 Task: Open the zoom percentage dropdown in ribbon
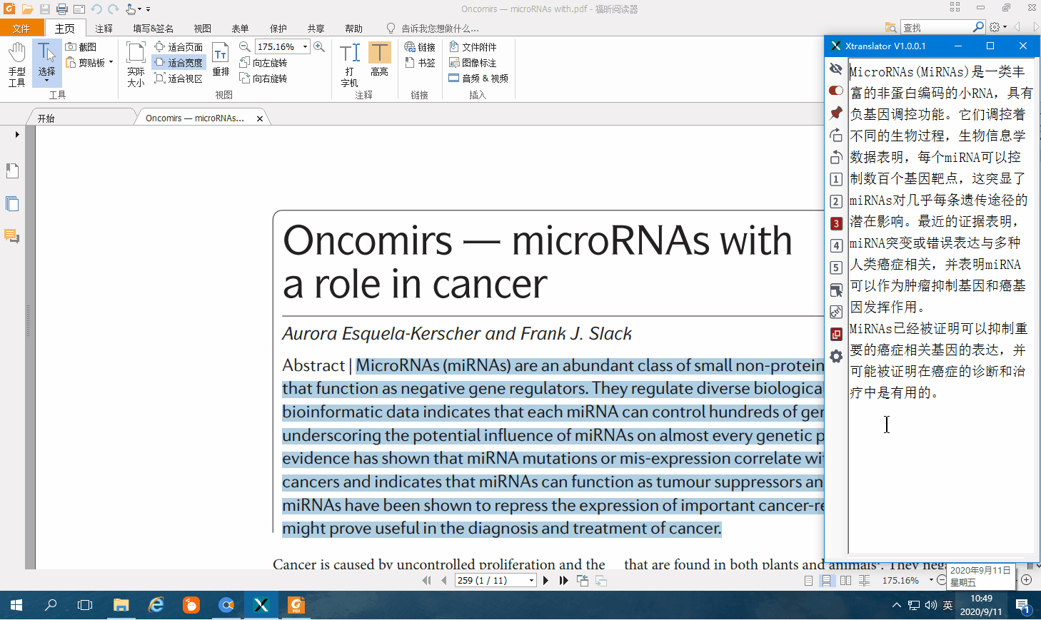306,46
